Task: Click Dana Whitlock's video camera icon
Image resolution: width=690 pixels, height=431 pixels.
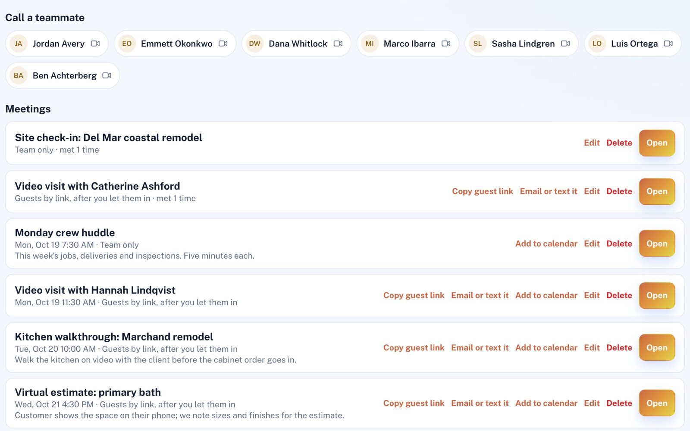Action: tap(338, 44)
